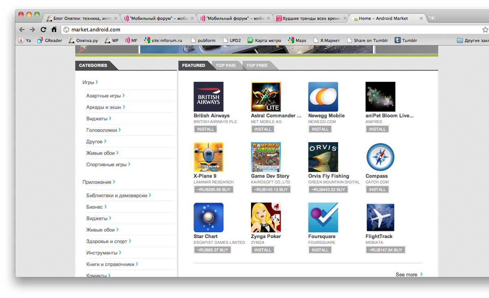Click the browser home button
Image resolution: width=489 pixels, height=298 pixels.
coord(54,29)
